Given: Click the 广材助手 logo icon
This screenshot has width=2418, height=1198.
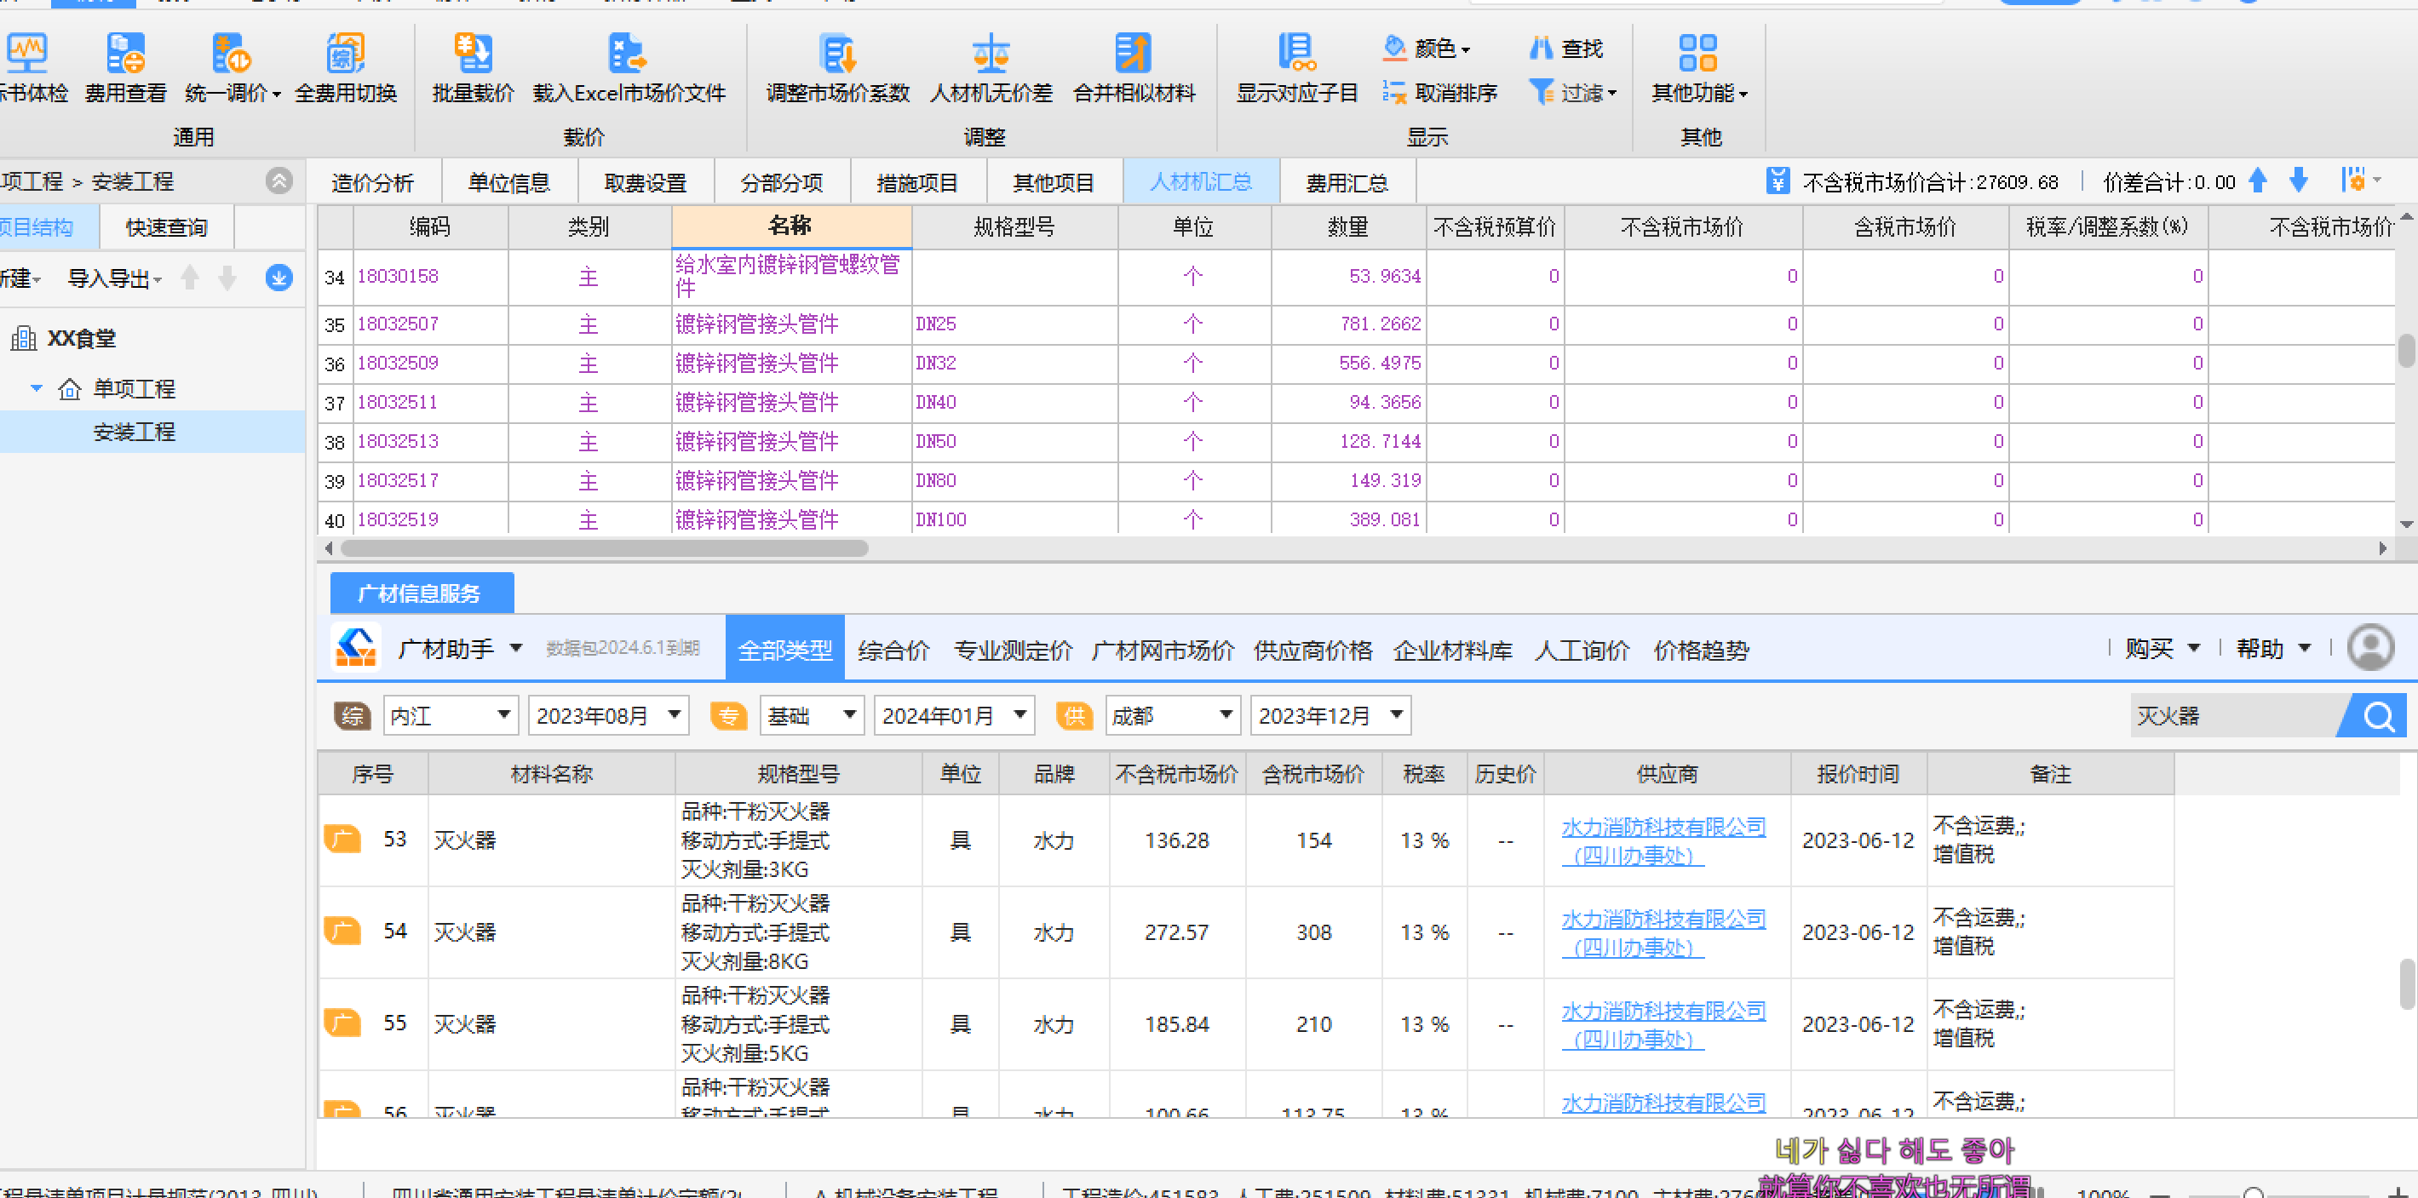Looking at the screenshot, I should point(356,647).
